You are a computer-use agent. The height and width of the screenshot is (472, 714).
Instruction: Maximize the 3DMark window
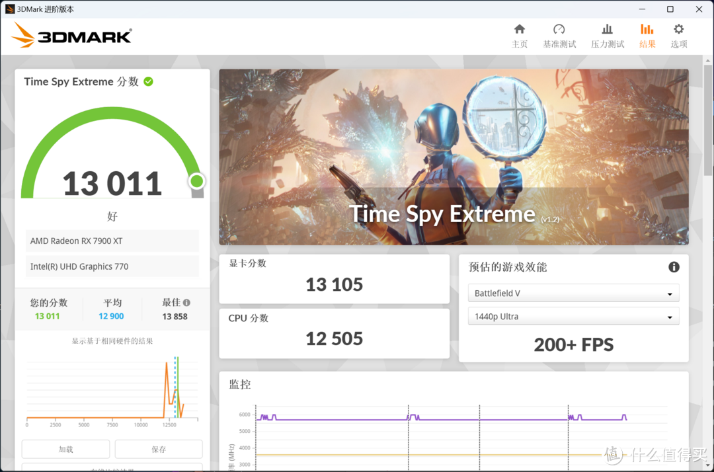pyautogui.click(x=670, y=9)
